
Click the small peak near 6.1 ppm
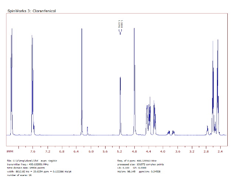[x=87, y=130]
